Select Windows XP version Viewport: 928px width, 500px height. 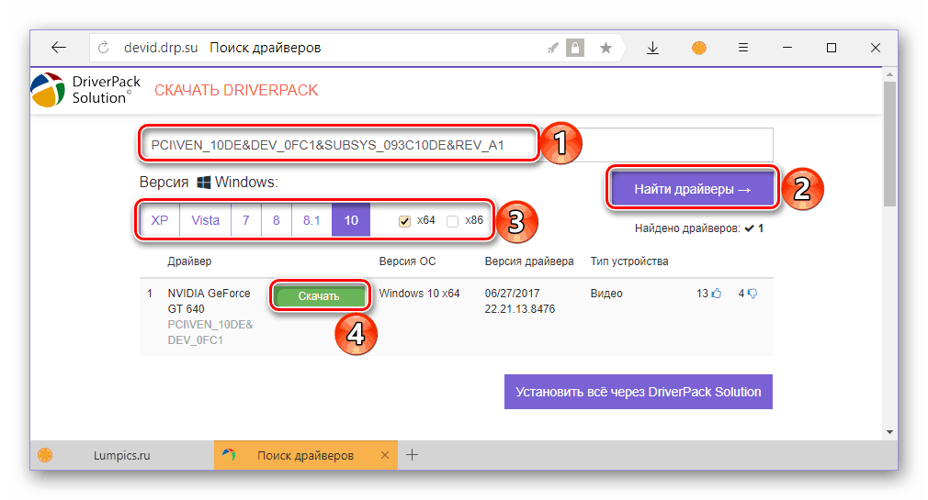pyautogui.click(x=160, y=220)
